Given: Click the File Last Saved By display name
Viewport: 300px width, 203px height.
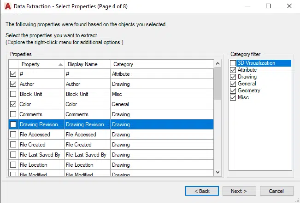Looking at the screenshot, I should (x=87, y=155).
